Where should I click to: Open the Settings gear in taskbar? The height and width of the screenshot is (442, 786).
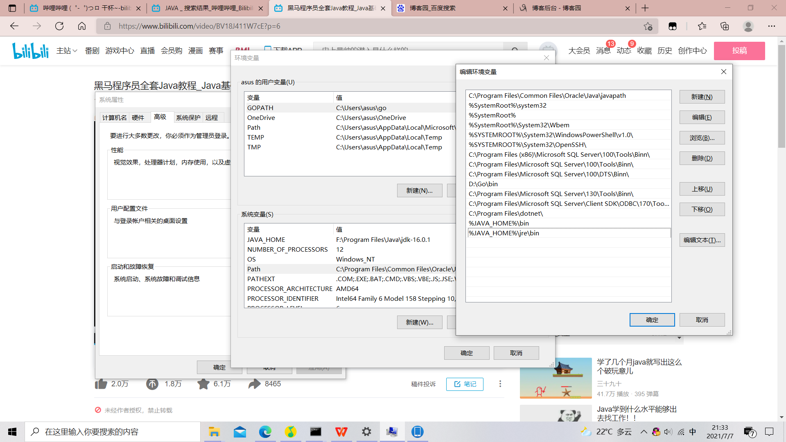click(366, 432)
